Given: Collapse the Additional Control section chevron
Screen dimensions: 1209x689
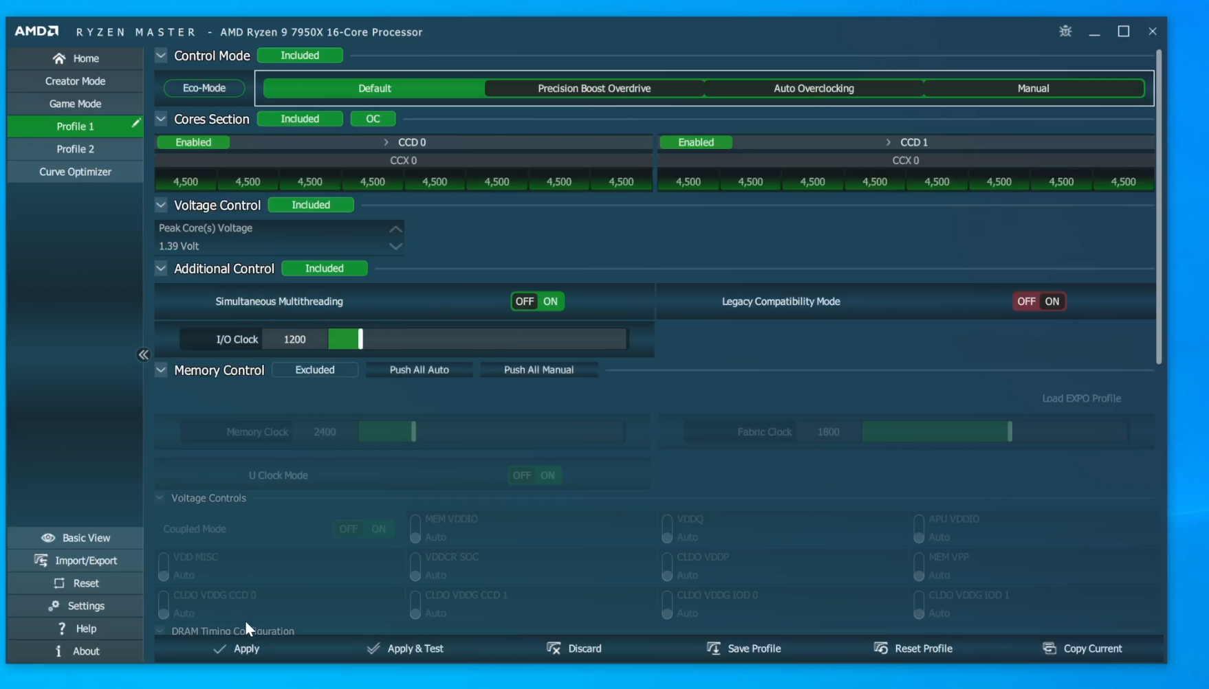Looking at the screenshot, I should [161, 269].
